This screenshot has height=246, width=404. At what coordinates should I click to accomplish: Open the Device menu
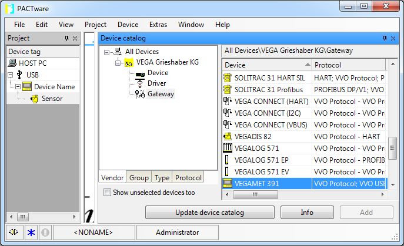point(128,25)
